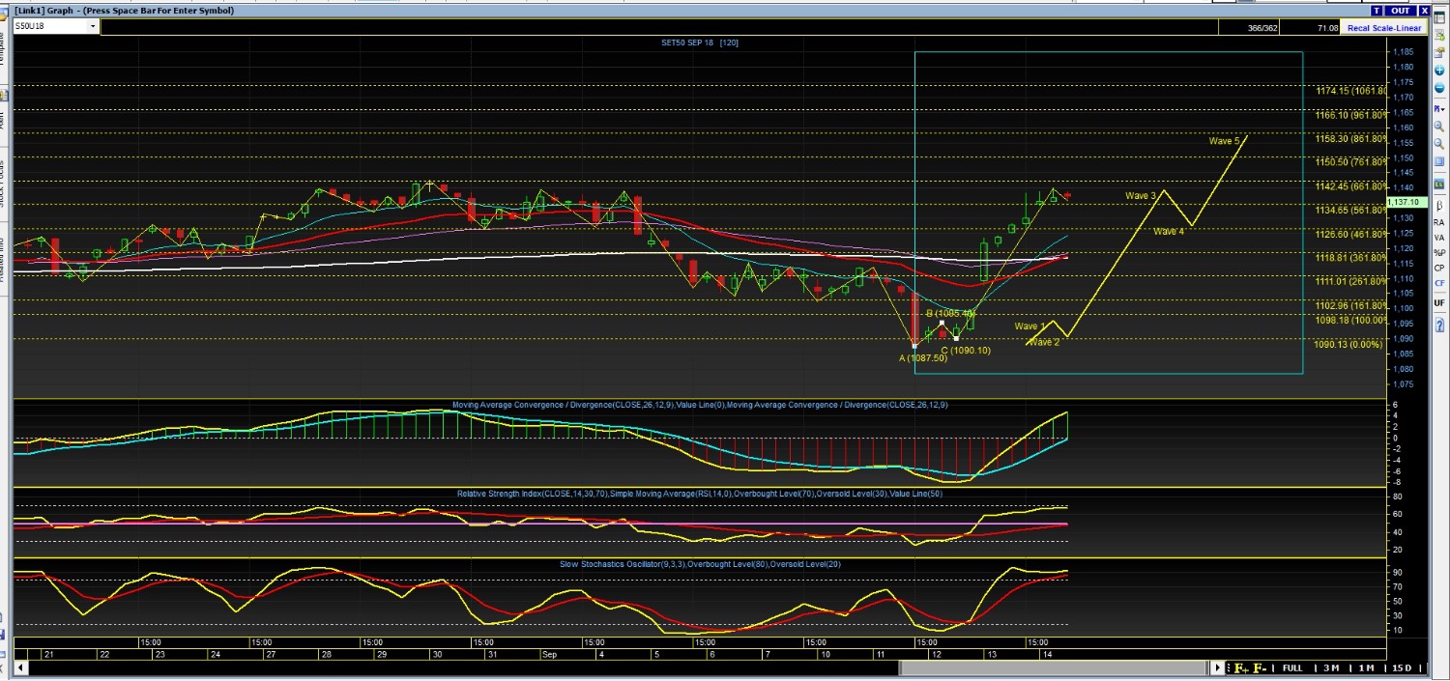Toggle the green Ls icon
1450x681 pixels.
1438,184
